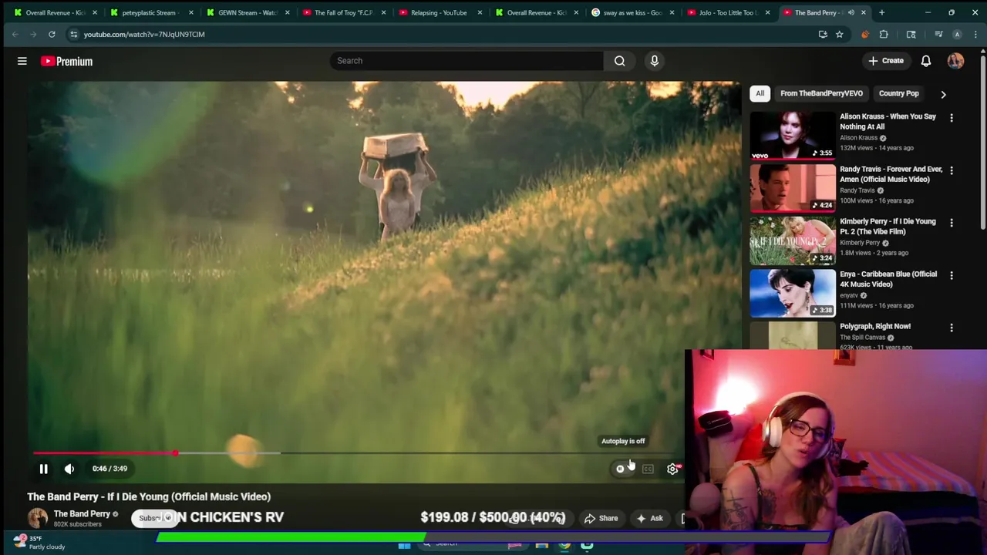Subscribe to The Band Perry channel
987x555 pixels.
coord(153,518)
